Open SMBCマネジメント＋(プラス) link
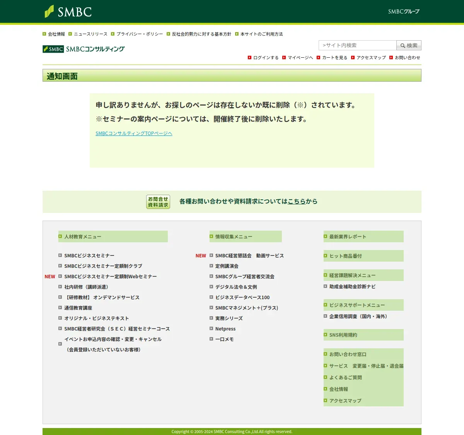 point(247,308)
